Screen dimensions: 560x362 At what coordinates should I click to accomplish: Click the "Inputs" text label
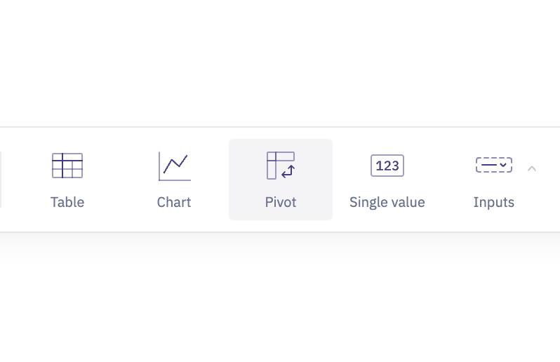coord(494,202)
